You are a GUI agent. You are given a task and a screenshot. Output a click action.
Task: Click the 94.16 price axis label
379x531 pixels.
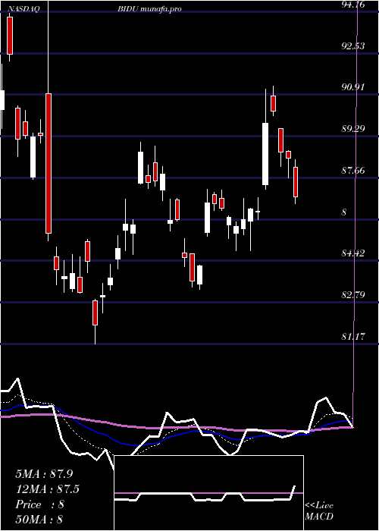click(x=353, y=5)
